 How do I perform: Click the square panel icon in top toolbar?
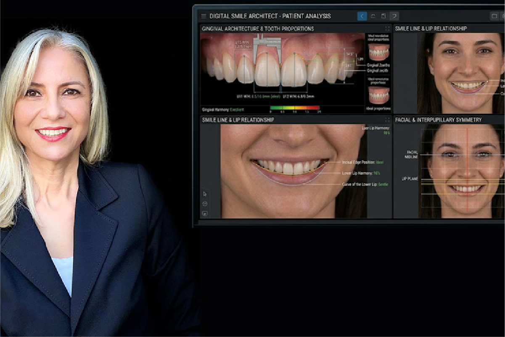[383, 16]
